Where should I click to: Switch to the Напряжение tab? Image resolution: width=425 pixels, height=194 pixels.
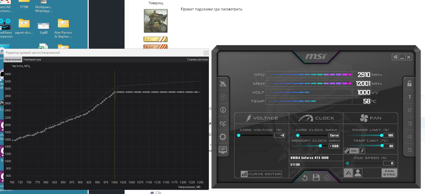[x=13, y=59]
